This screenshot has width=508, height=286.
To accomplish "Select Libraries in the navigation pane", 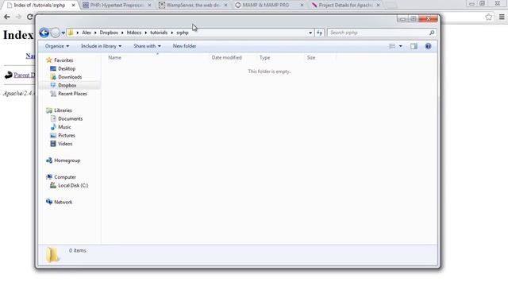I will tap(63, 110).
